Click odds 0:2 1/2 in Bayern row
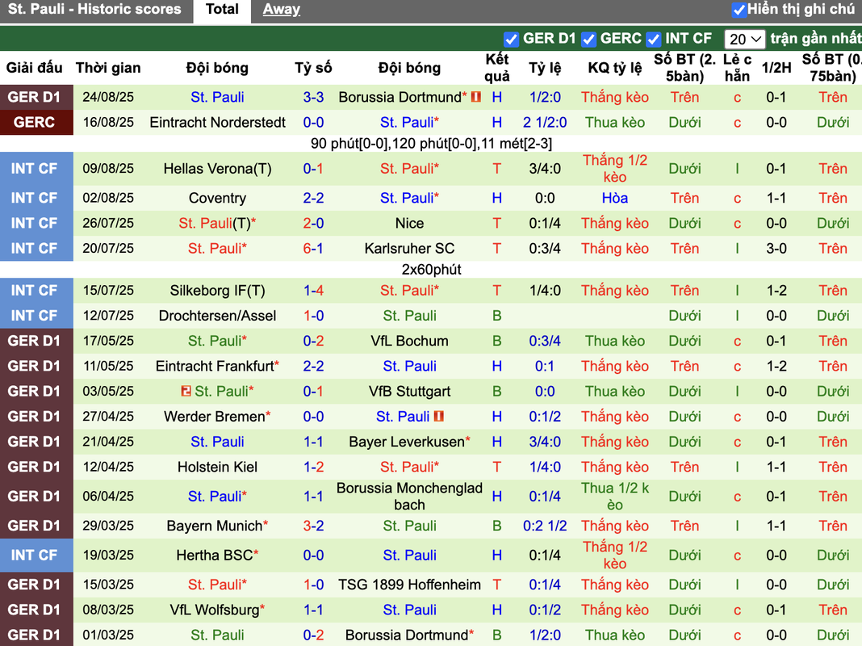The image size is (862, 646). (545, 526)
